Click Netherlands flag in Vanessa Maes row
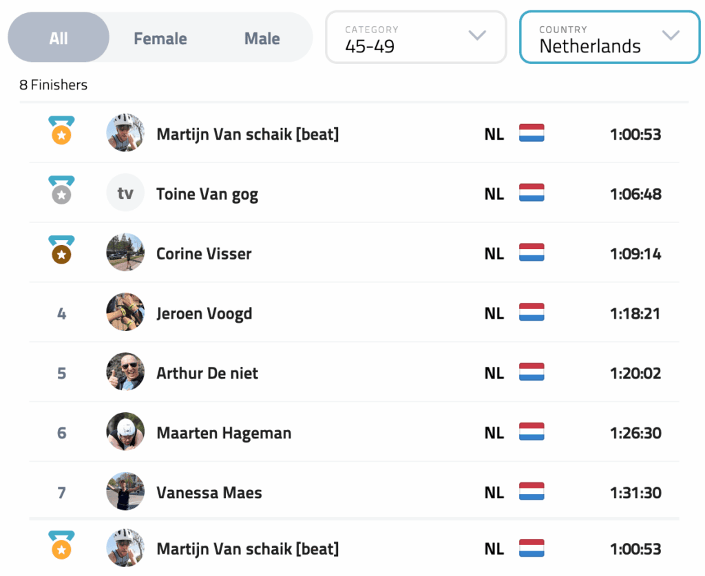The width and height of the screenshot is (705, 576). click(x=532, y=493)
